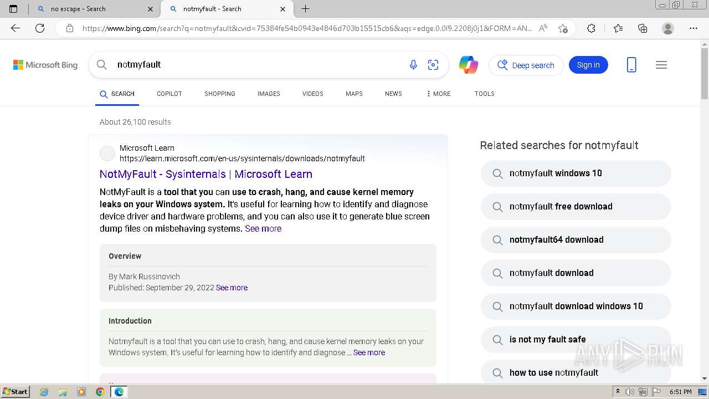The width and height of the screenshot is (709, 399).
Task: Search related 'notmyfault64 download'
Action: (x=576, y=240)
